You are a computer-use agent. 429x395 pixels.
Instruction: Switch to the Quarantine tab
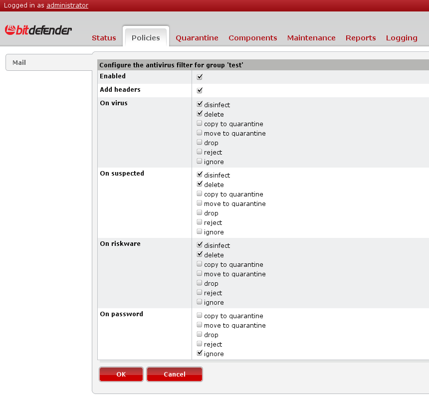pyautogui.click(x=197, y=38)
